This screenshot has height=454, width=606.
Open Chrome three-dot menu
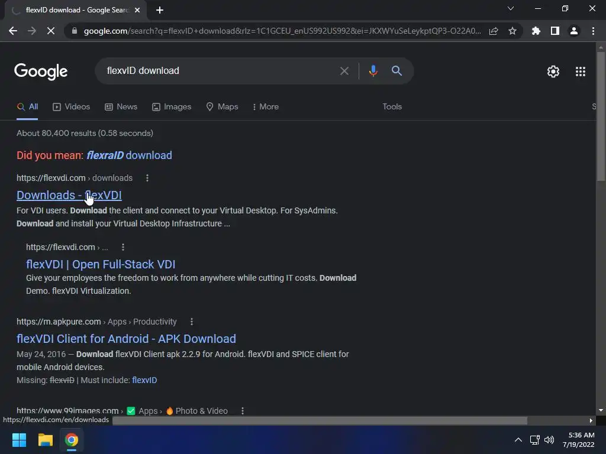593,31
